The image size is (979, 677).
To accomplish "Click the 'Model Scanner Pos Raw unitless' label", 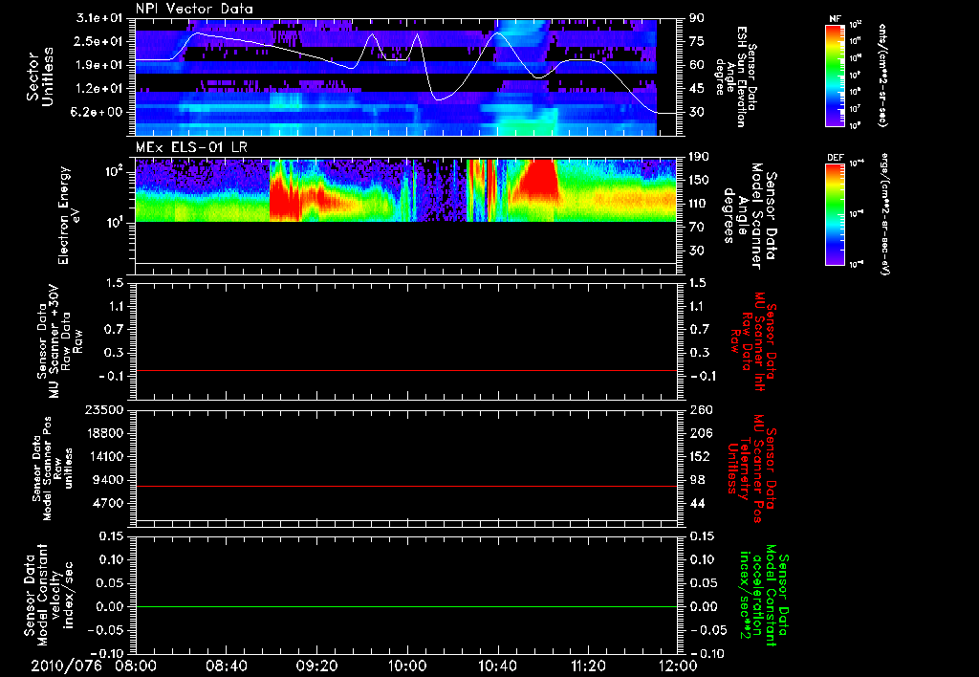I will coord(54,469).
